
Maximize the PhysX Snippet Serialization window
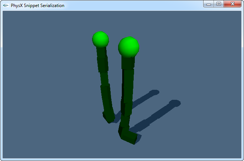[x=219, y=4]
